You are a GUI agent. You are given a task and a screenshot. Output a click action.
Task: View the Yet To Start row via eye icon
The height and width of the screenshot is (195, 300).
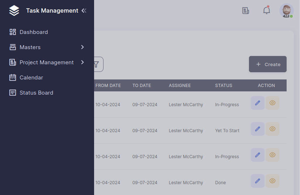pos(272,129)
